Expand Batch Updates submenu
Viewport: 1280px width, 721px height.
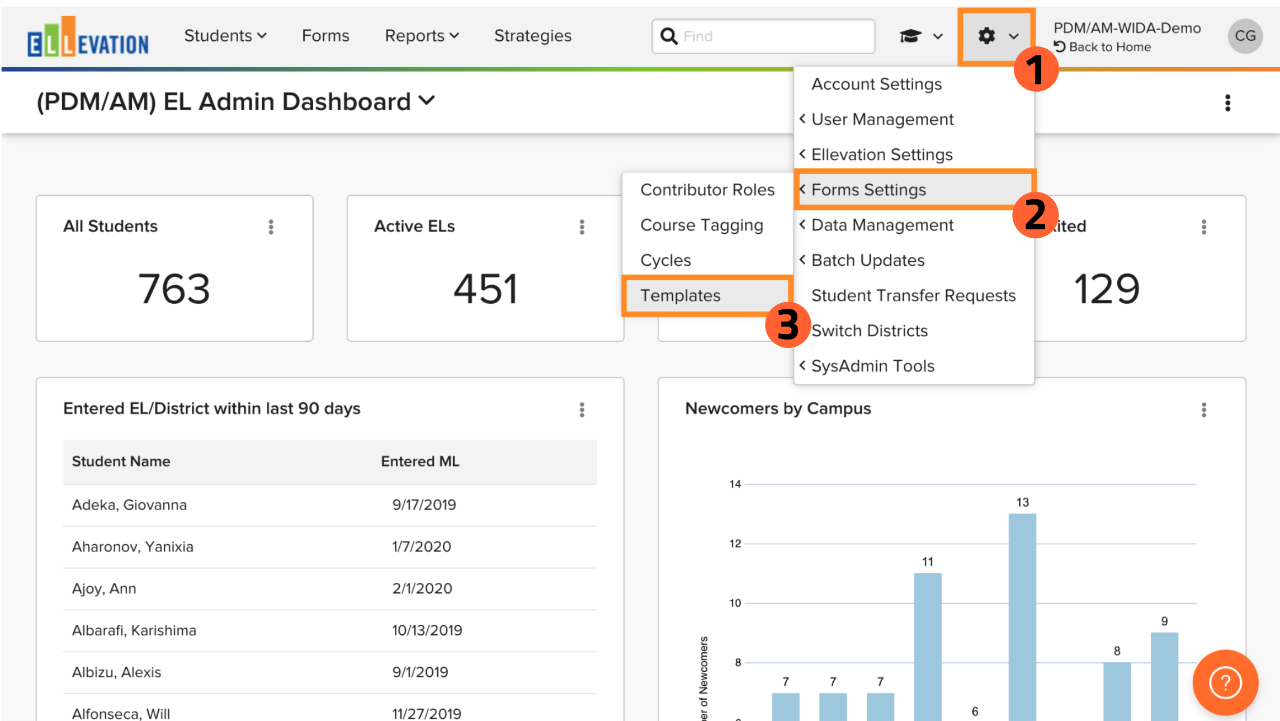click(x=914, y=260)
